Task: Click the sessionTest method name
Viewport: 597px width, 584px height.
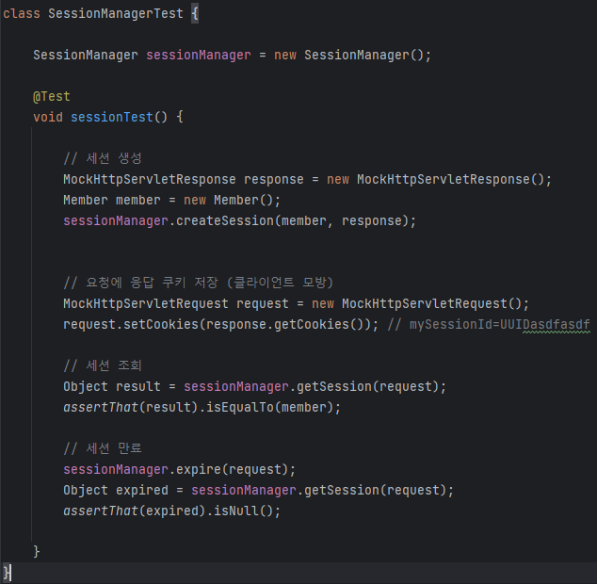Action: (111, 117)
